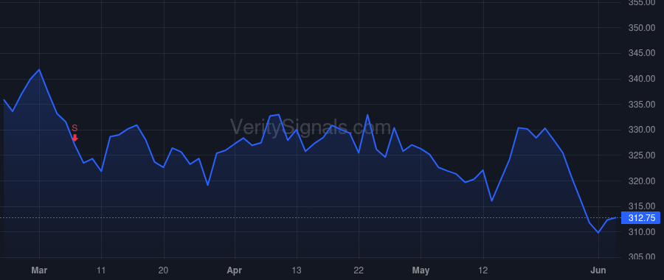Select the 320.00 price axis label
664x280 pixels.
coord(642,181)
